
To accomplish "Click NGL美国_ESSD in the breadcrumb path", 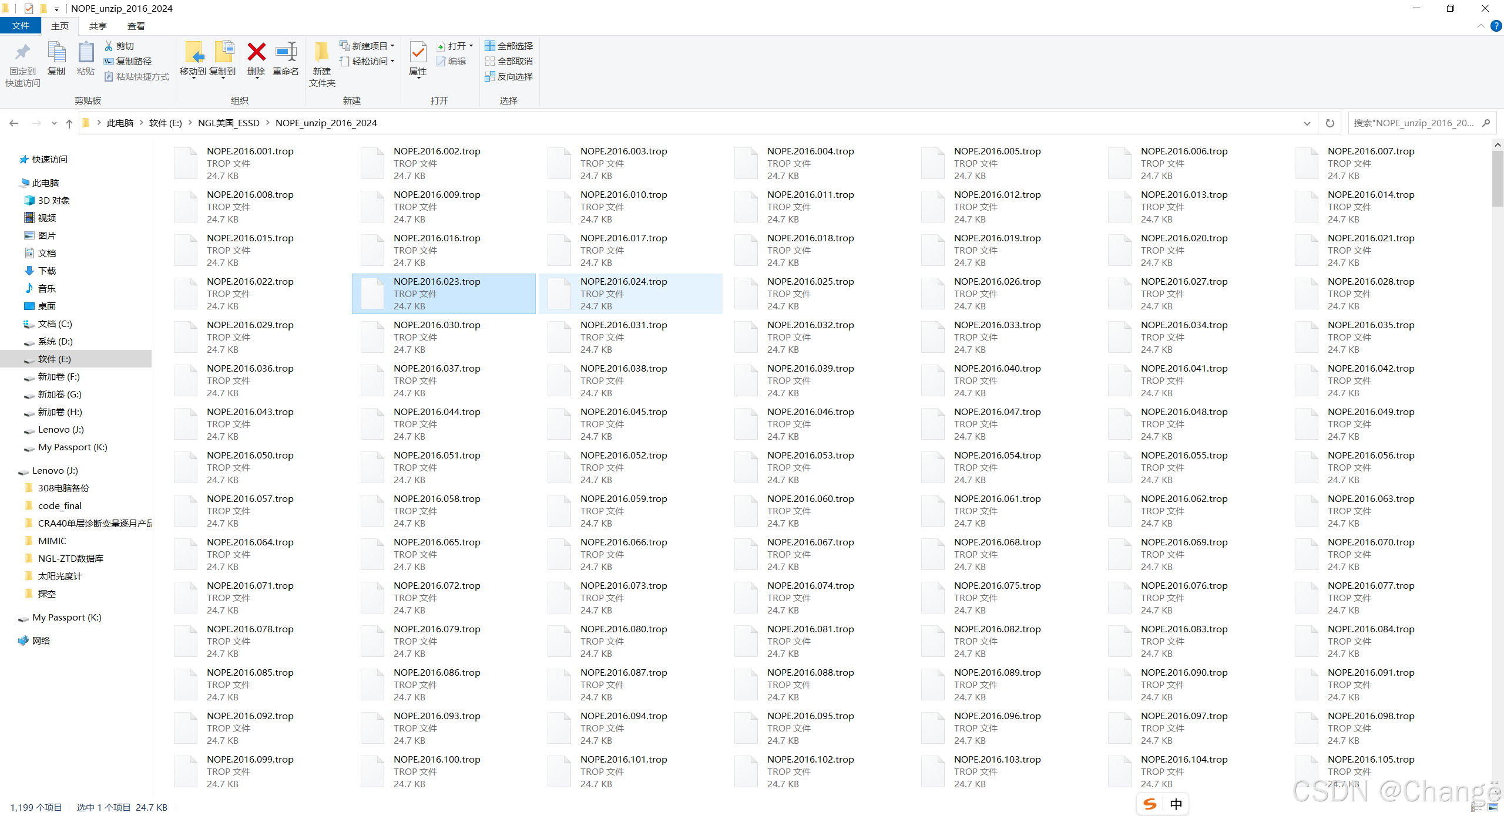I will (229, 123).
